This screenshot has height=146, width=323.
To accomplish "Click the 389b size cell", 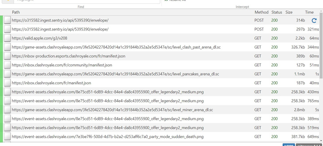I will click(x=301, y=56).
